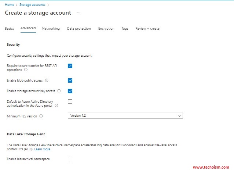Go to Home breadcrumb link
Viewport: 234px width, 173px height.
(x=10, y=5)
